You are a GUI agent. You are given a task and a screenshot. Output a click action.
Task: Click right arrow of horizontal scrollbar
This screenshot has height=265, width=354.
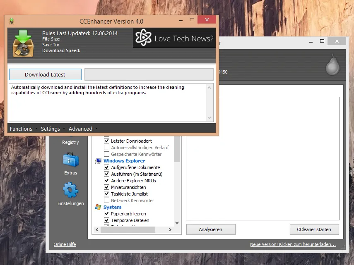click(170, 229)
